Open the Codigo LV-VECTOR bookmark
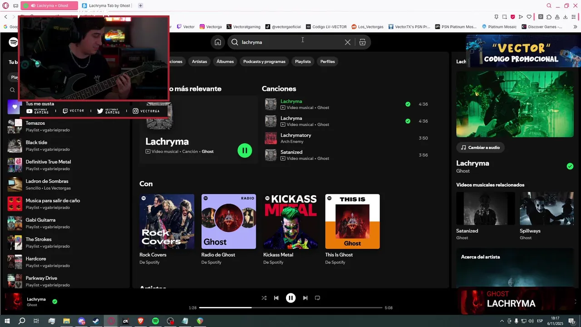The image size is (581, 327). coord(326,27)
